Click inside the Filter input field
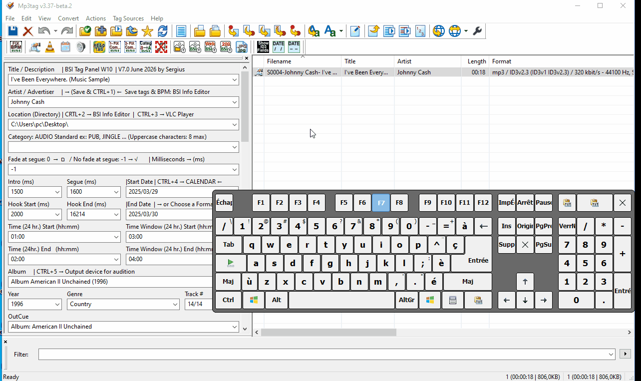This screenshot has height=381, width=641. click(322, 354)
